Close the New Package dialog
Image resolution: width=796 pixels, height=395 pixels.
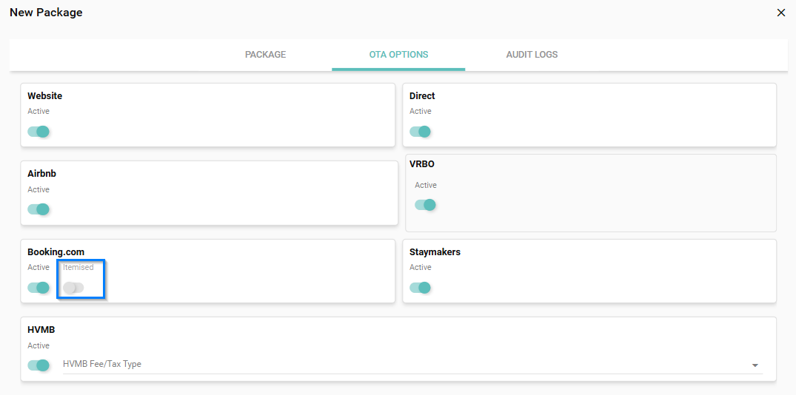tap(780, 13)
